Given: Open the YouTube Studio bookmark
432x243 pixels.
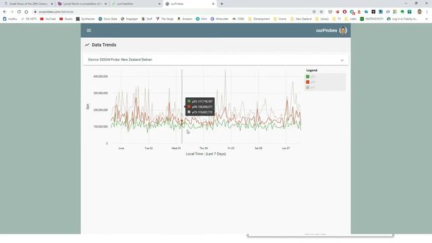Looking at the screenshot, I should point(66,19).
